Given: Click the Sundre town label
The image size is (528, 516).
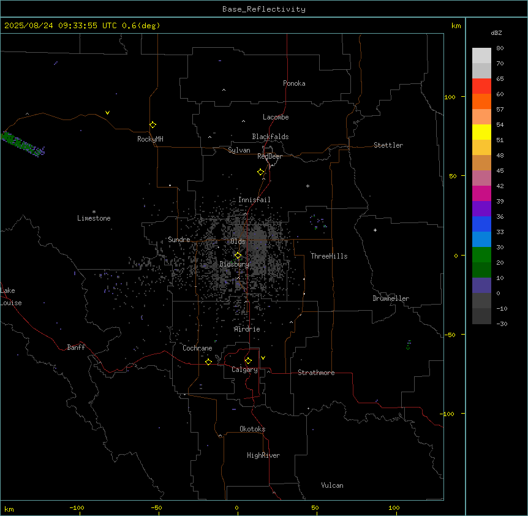Looking at the screenshot, I should 179,240.
